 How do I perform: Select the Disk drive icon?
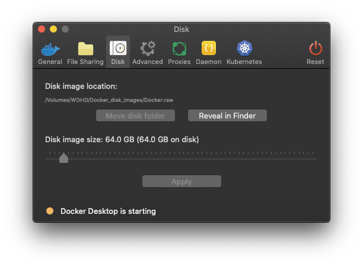tap(118, 48)
